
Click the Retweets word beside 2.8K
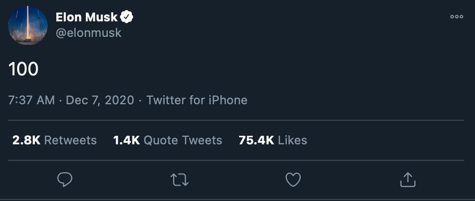pos(70,140)
